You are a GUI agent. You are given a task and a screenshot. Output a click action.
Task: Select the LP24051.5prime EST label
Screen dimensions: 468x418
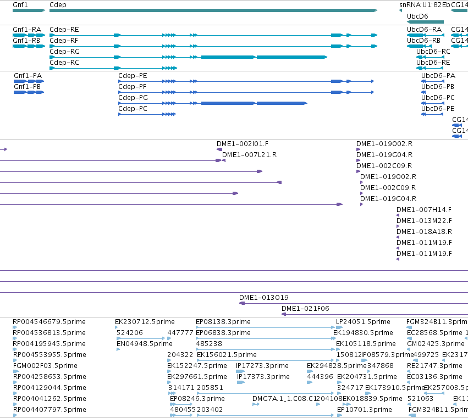(364, 322)
